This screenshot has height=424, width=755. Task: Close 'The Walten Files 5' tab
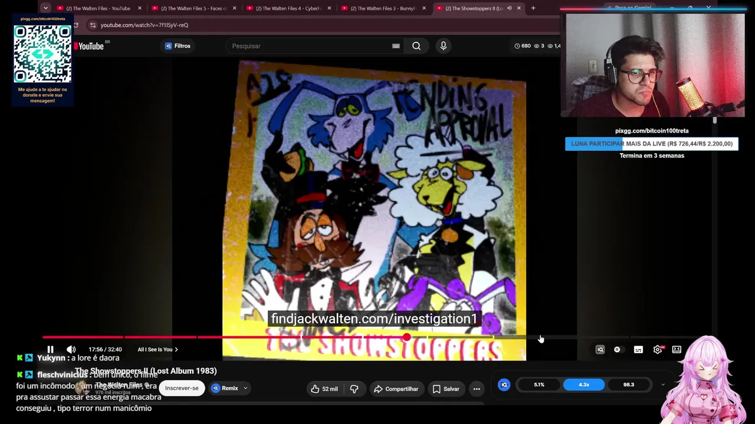click(x=235, y=8)
